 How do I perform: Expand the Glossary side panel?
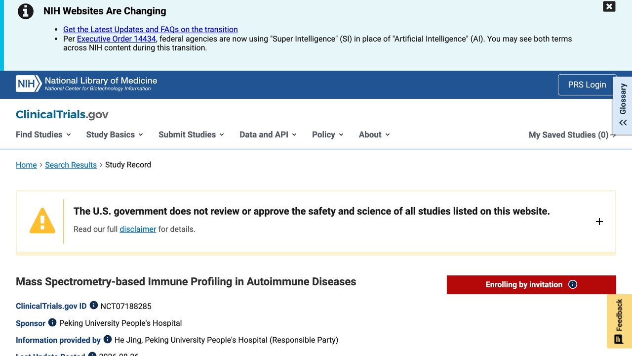point(623,105)
